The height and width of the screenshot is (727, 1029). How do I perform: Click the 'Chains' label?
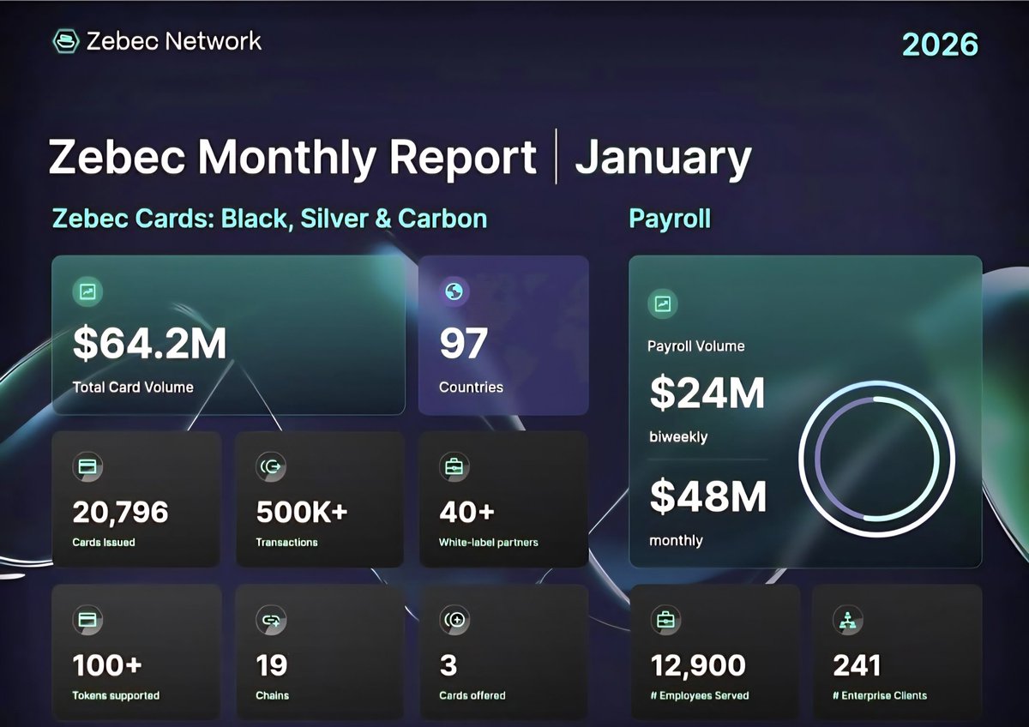(x=273, y=695)
